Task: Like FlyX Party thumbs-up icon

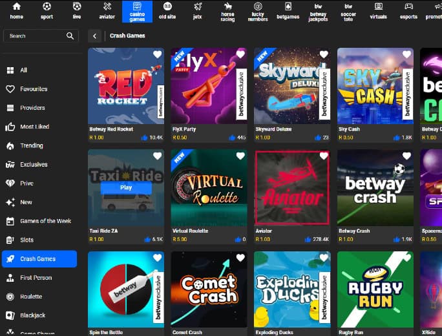Action: pos(232,138)
